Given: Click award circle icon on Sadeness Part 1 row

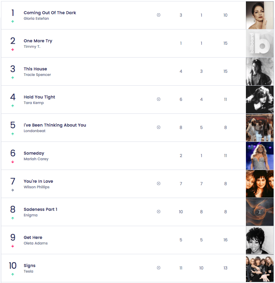Looking at the screenshot, I should click(159, 212).
